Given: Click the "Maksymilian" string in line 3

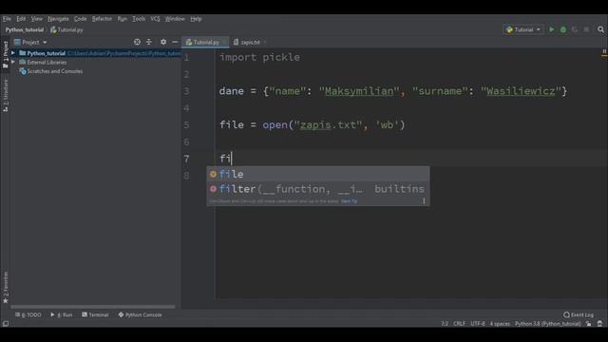Looking at the screenshot, I should tap(359, 91).
